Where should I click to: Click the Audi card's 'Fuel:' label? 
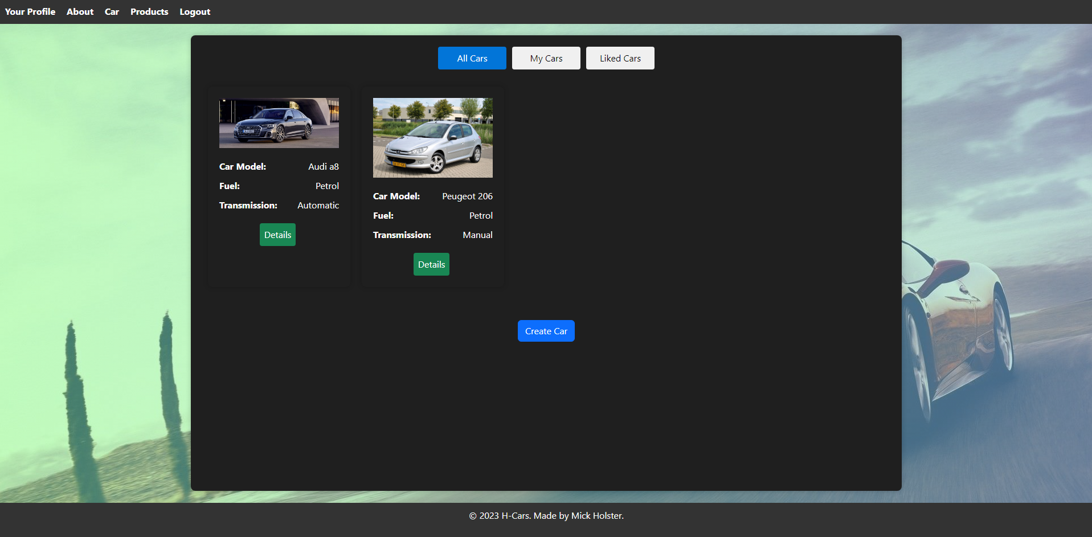pos(230,186)
